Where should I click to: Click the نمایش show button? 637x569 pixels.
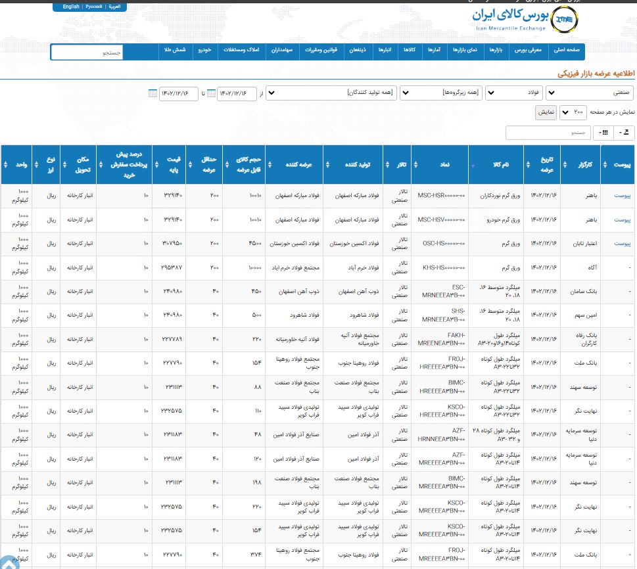click(x=546, y=112)
